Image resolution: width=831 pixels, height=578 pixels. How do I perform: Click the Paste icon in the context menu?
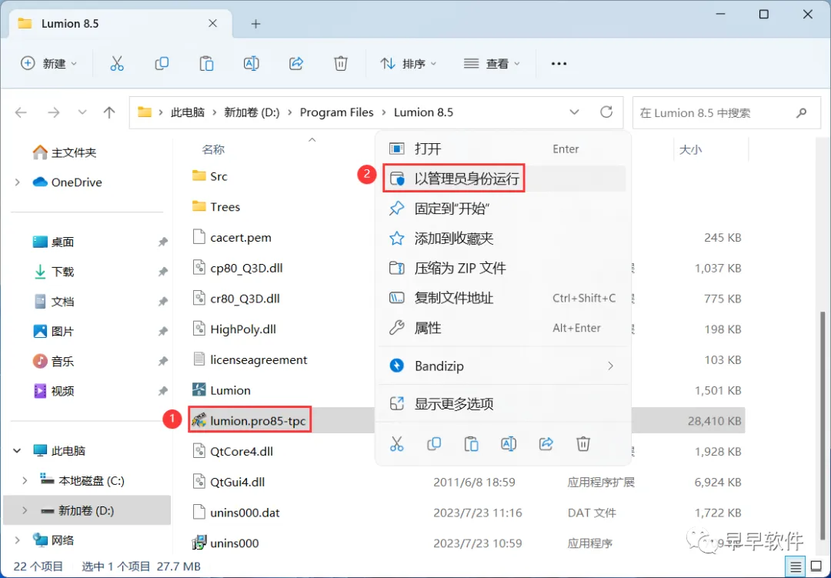471,444
